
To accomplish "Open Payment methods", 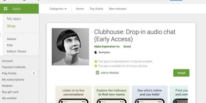I will click(14, 67).
